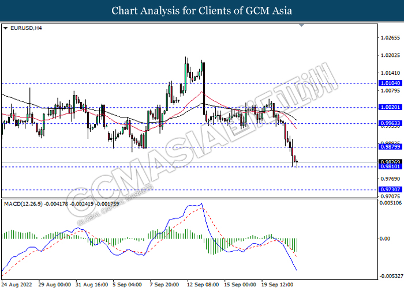Click the 31 Aug 16:00 time label
This screenshot has height=288, width=404.
92,285
